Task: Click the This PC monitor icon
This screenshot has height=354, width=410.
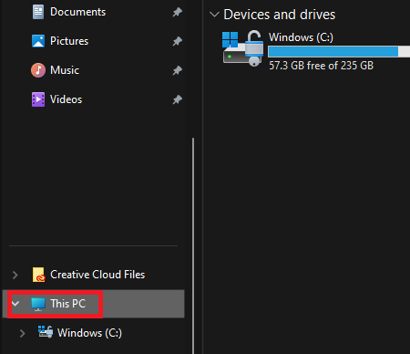Action: pyautogui.click(x=38, y=304)
